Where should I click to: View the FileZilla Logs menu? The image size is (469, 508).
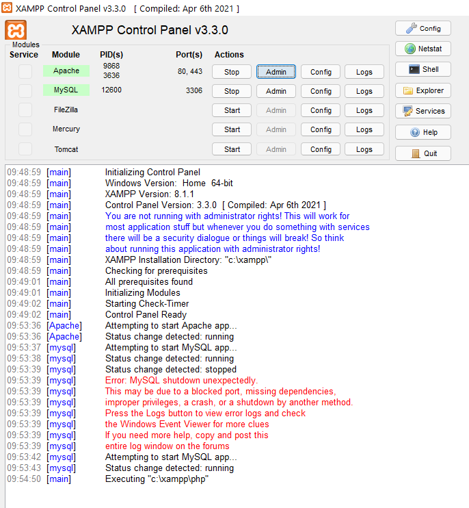point(364,110)
